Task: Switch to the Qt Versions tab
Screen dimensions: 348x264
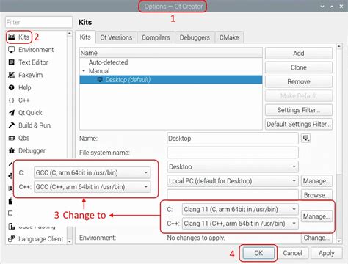Action: [x=116, y=37]
